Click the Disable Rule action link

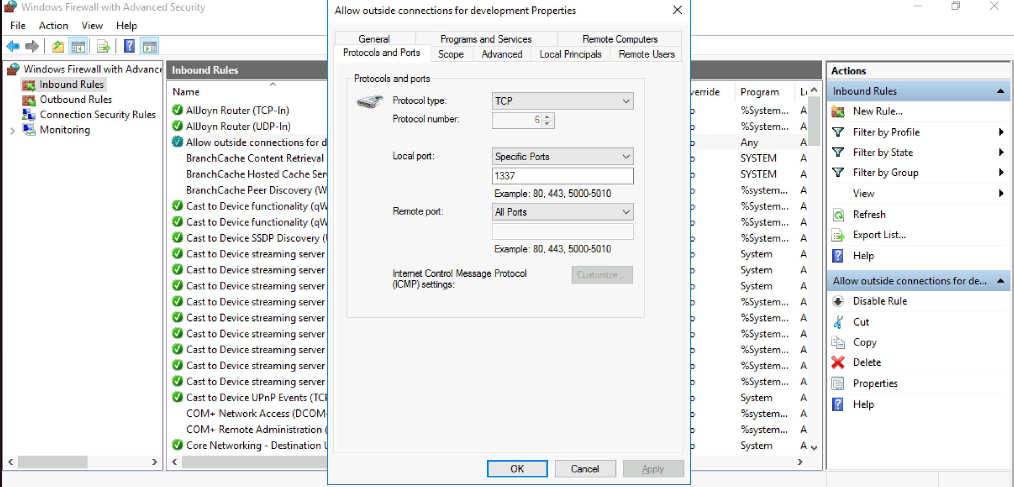point(880,301)
